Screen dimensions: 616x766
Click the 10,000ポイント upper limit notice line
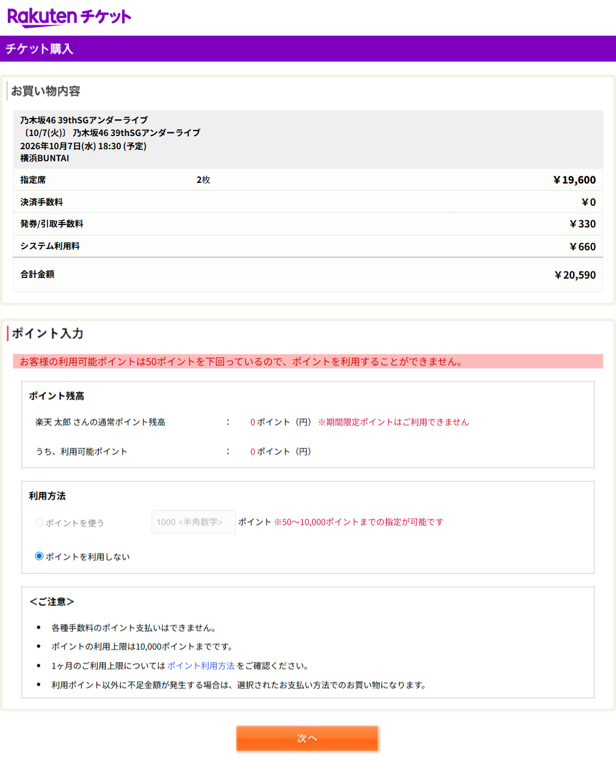pyautogui.click(x=143, y=646)
